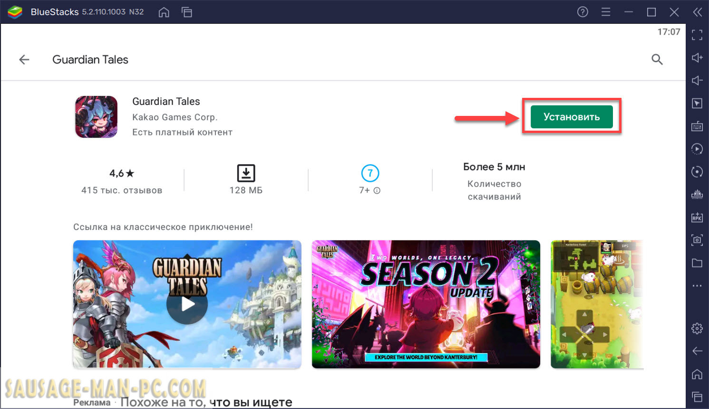Image resolution: width=709 pixels, height=409 pixels.
Task: Play the Guardian Tales trailer video
Action: click(187, 304)
